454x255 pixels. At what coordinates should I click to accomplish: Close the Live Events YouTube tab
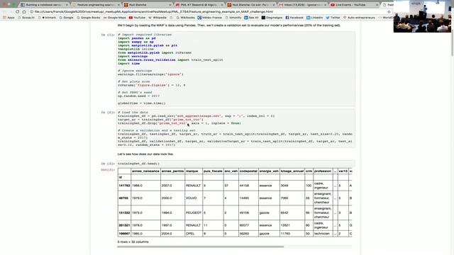click(x=377, y=5)
